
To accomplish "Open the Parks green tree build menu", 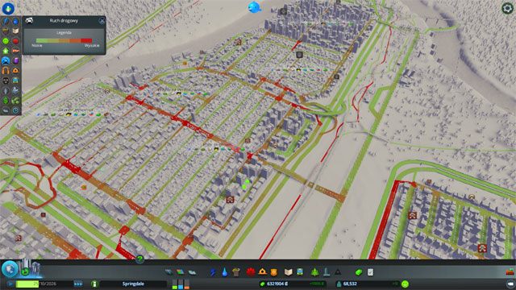I will [315, 272].
